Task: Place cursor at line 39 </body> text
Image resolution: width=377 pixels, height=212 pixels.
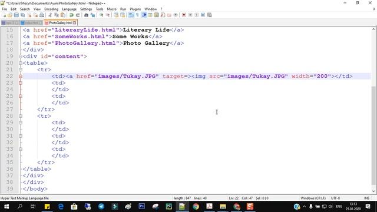Action: (35, 188)
